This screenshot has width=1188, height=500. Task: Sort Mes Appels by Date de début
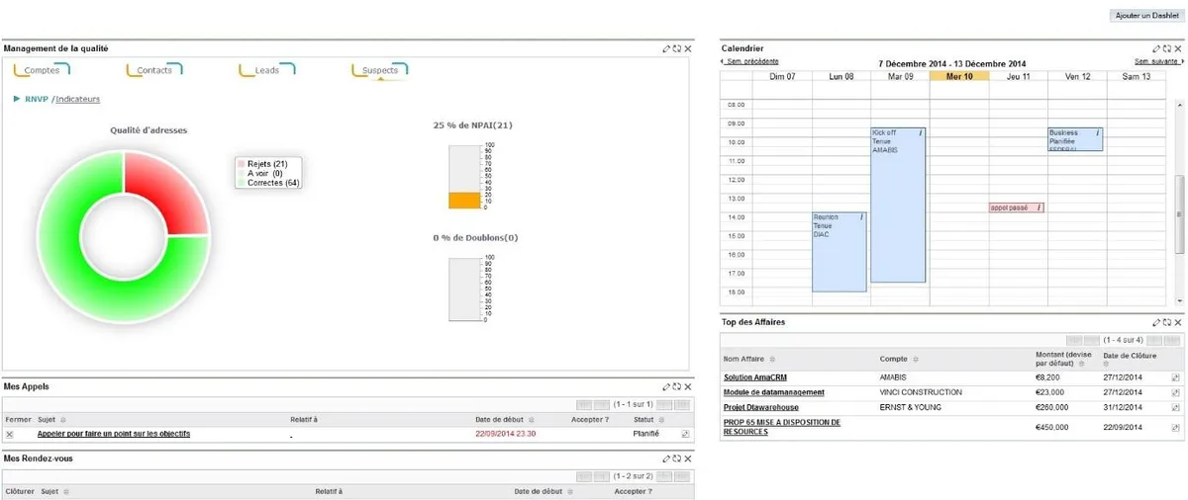pyautogui.click(x=532, y=420)
